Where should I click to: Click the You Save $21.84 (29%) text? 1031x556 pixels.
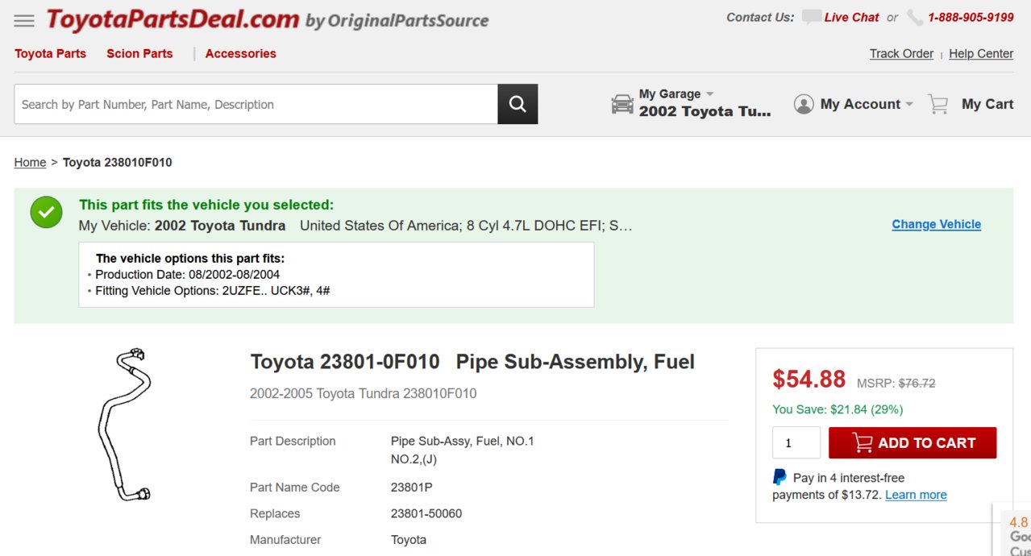(x=838, y=409)
